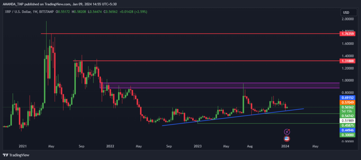Click the AMANDA_TMP published header text
Image resolution: width=361 pixels, height=160 pixels.
click(x=59, y=4)
